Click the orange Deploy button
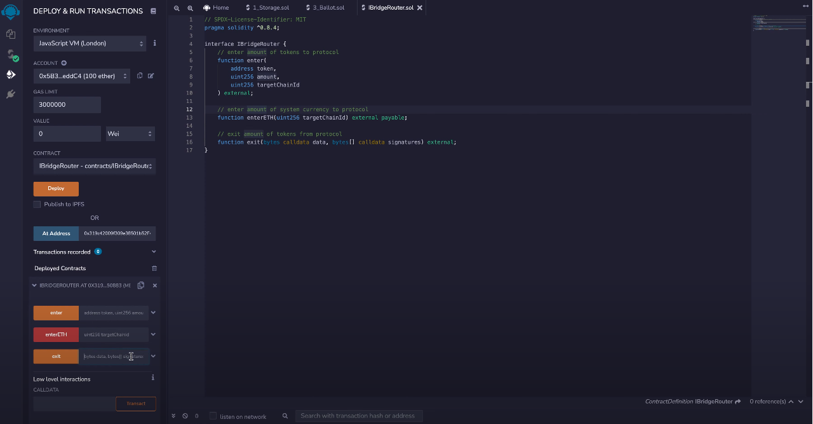 pos(56,188)
